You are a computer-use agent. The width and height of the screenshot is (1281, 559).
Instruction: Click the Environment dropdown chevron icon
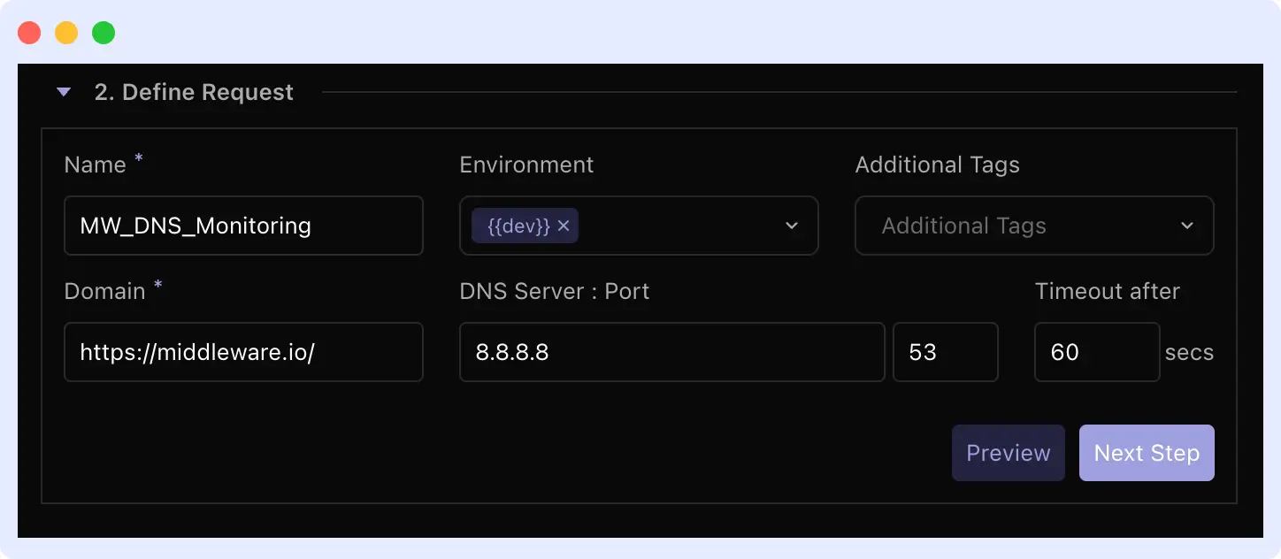pos(790,226)
